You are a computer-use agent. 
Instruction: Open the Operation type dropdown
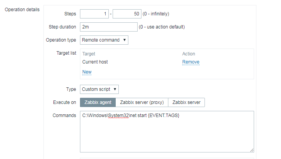104,40
